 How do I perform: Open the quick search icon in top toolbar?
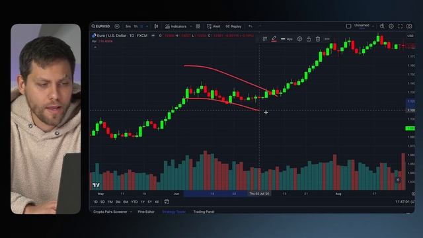coord(382,26)
